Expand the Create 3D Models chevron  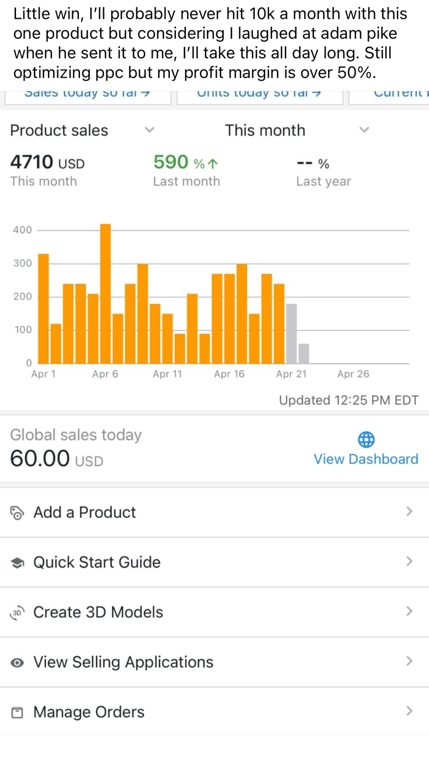409,611
